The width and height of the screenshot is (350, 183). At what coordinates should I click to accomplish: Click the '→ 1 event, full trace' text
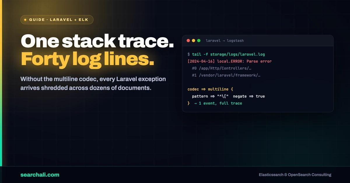click(218, 103)
